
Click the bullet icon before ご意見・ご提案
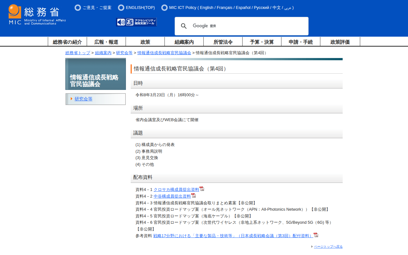coord(78,8)
